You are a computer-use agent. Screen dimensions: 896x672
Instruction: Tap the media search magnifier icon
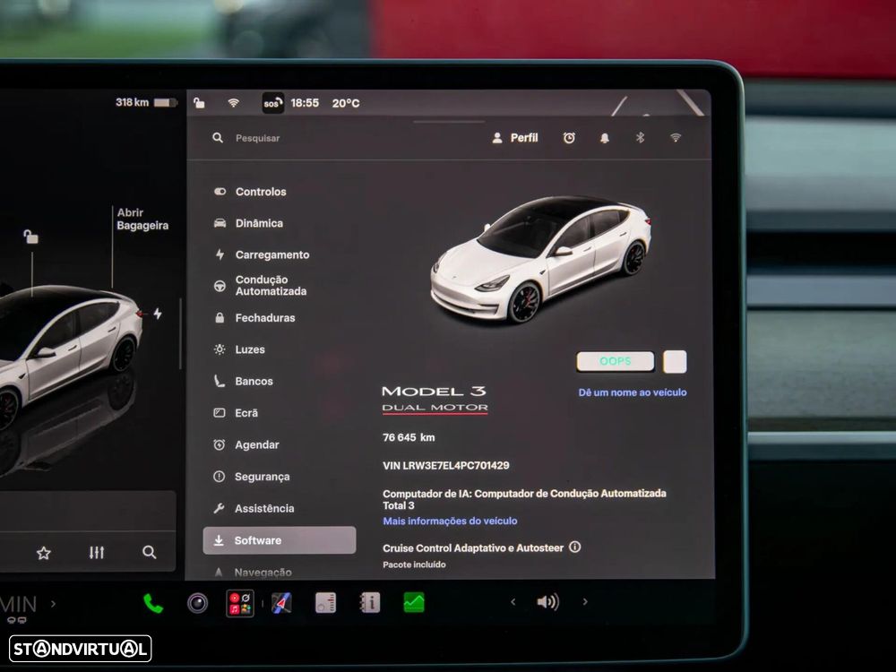point(149,553)
